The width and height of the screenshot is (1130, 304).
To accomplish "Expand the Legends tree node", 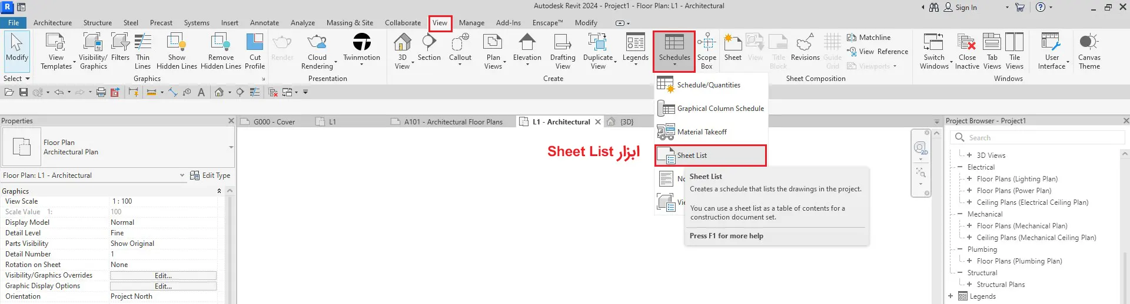I will [950, 296].
